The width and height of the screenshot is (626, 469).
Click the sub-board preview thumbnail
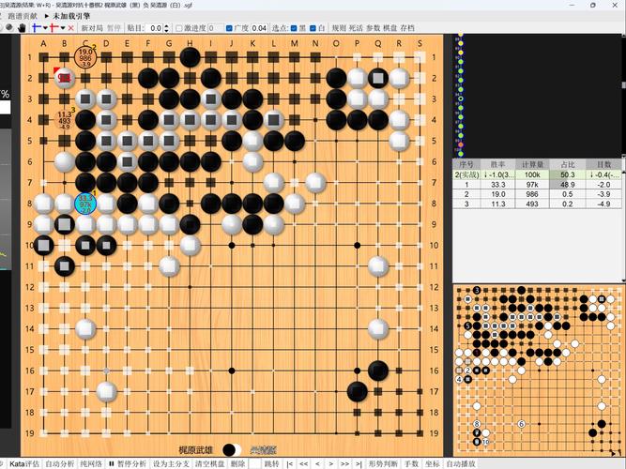pyautogui.click(x=538, y=371)
